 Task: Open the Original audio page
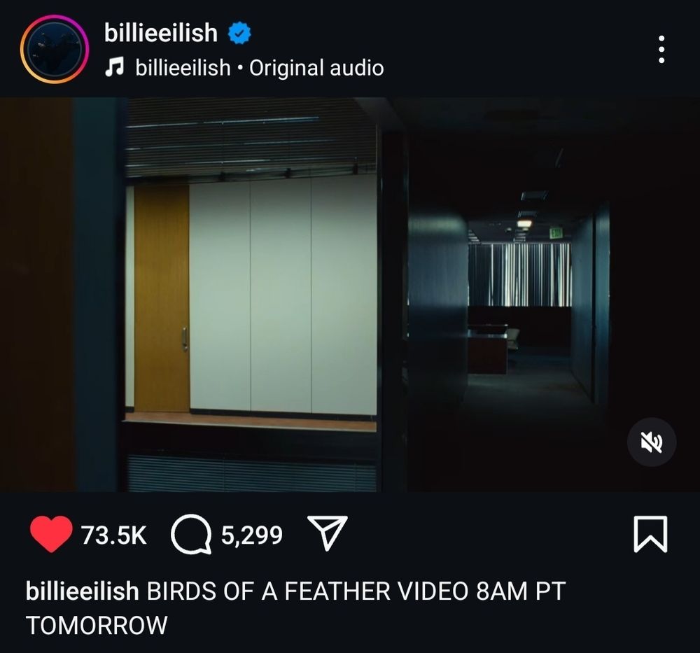click(x=316, y=68)
